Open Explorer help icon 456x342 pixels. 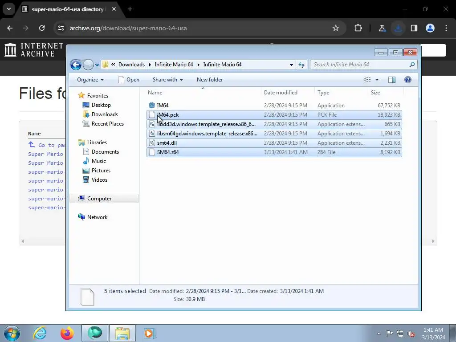point(408,80)
